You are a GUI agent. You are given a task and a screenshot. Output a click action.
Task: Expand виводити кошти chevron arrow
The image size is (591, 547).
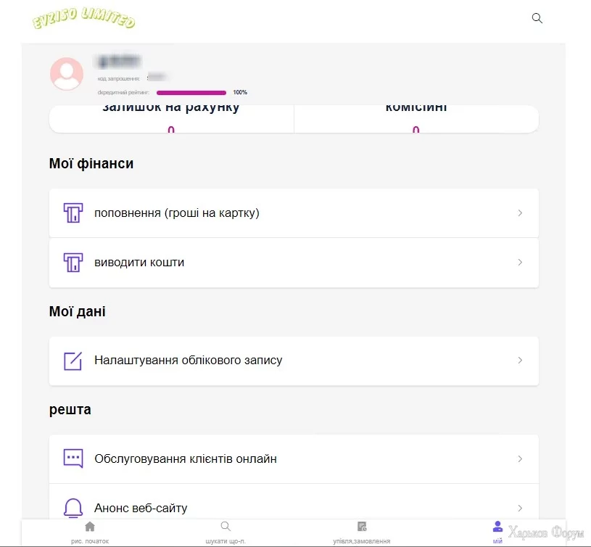(x=520, y=263)
